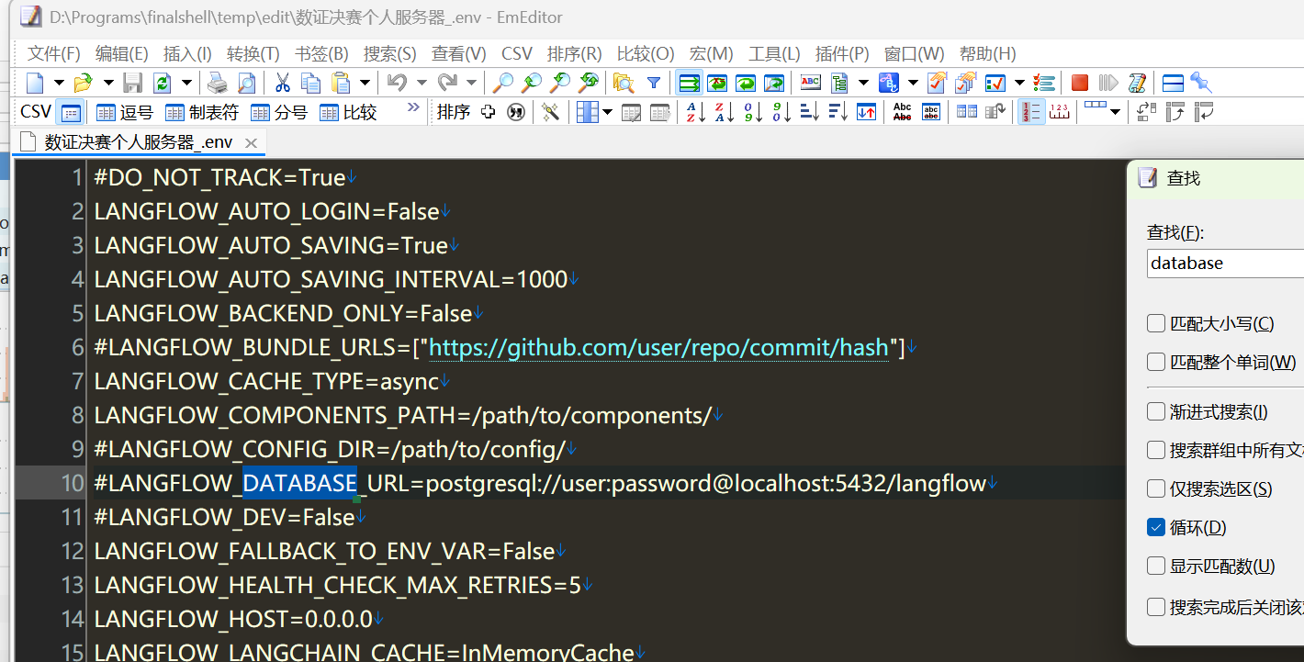Open Print Preview icon

click(246, 83)
